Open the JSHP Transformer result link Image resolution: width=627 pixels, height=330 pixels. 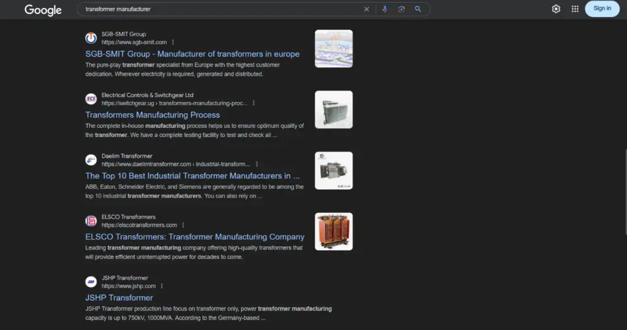point(119,298)
